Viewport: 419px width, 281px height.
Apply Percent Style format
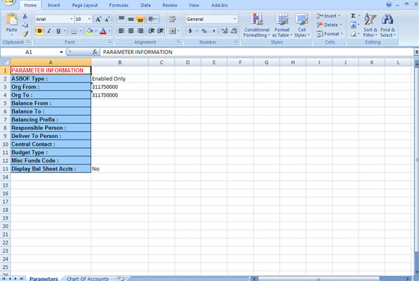pos(204,31)
